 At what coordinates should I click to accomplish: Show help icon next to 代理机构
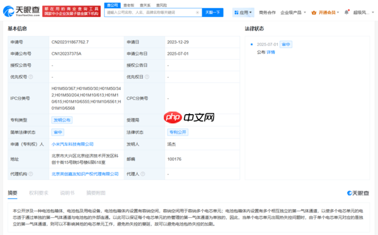click(31, 174)
